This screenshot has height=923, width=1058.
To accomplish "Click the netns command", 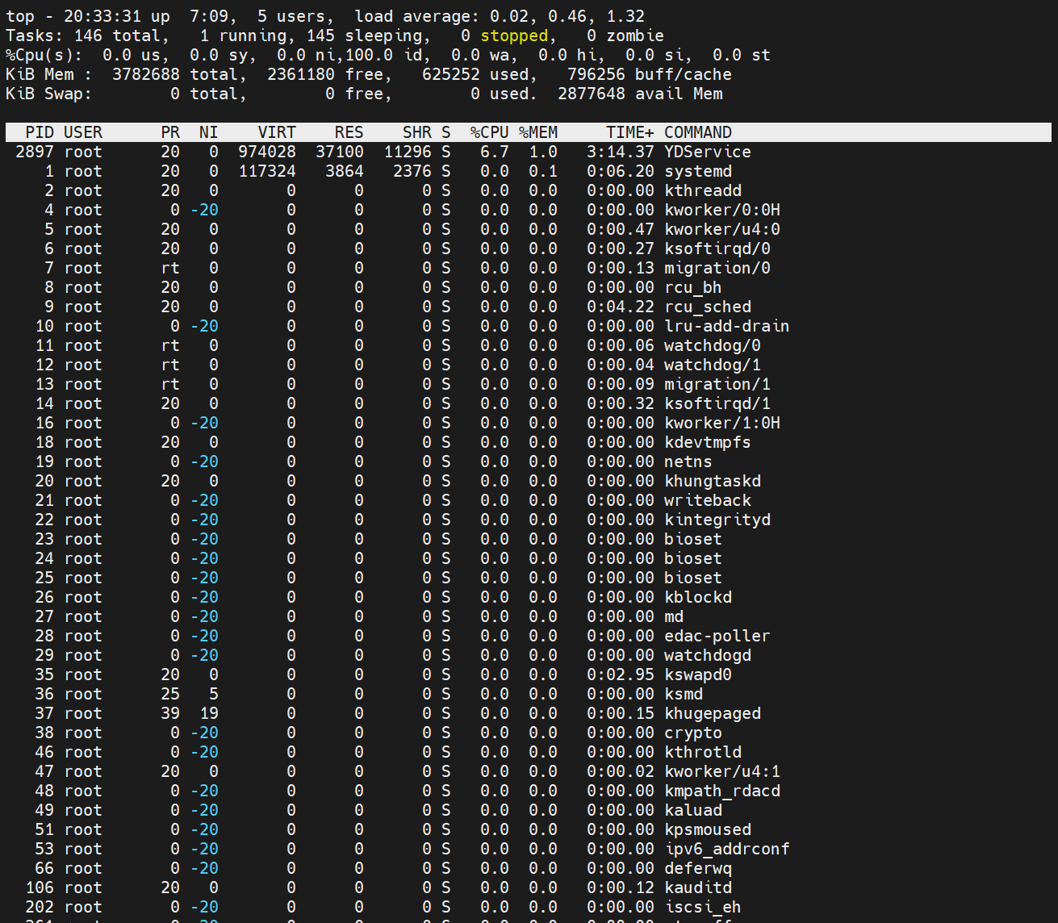I will (x=688, y=461).
